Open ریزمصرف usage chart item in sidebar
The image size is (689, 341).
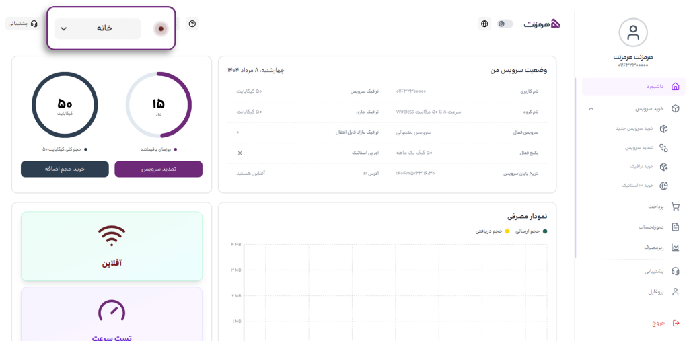pos(661,248)
